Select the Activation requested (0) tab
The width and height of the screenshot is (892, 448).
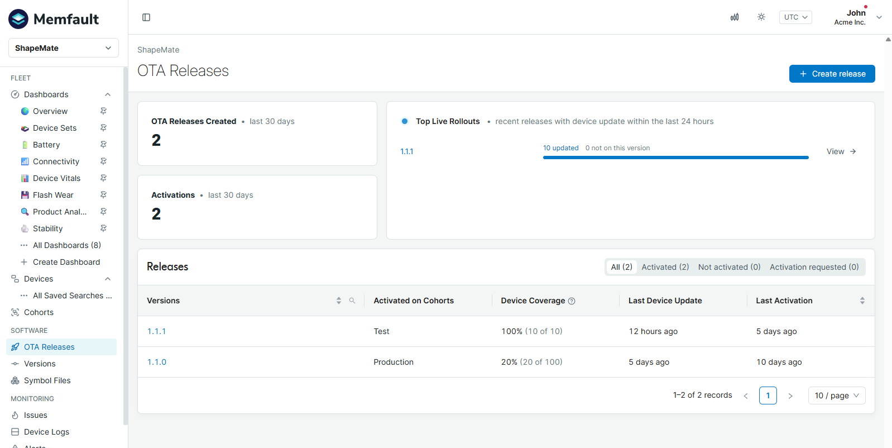pyautogui.click(x=814, y=267)
